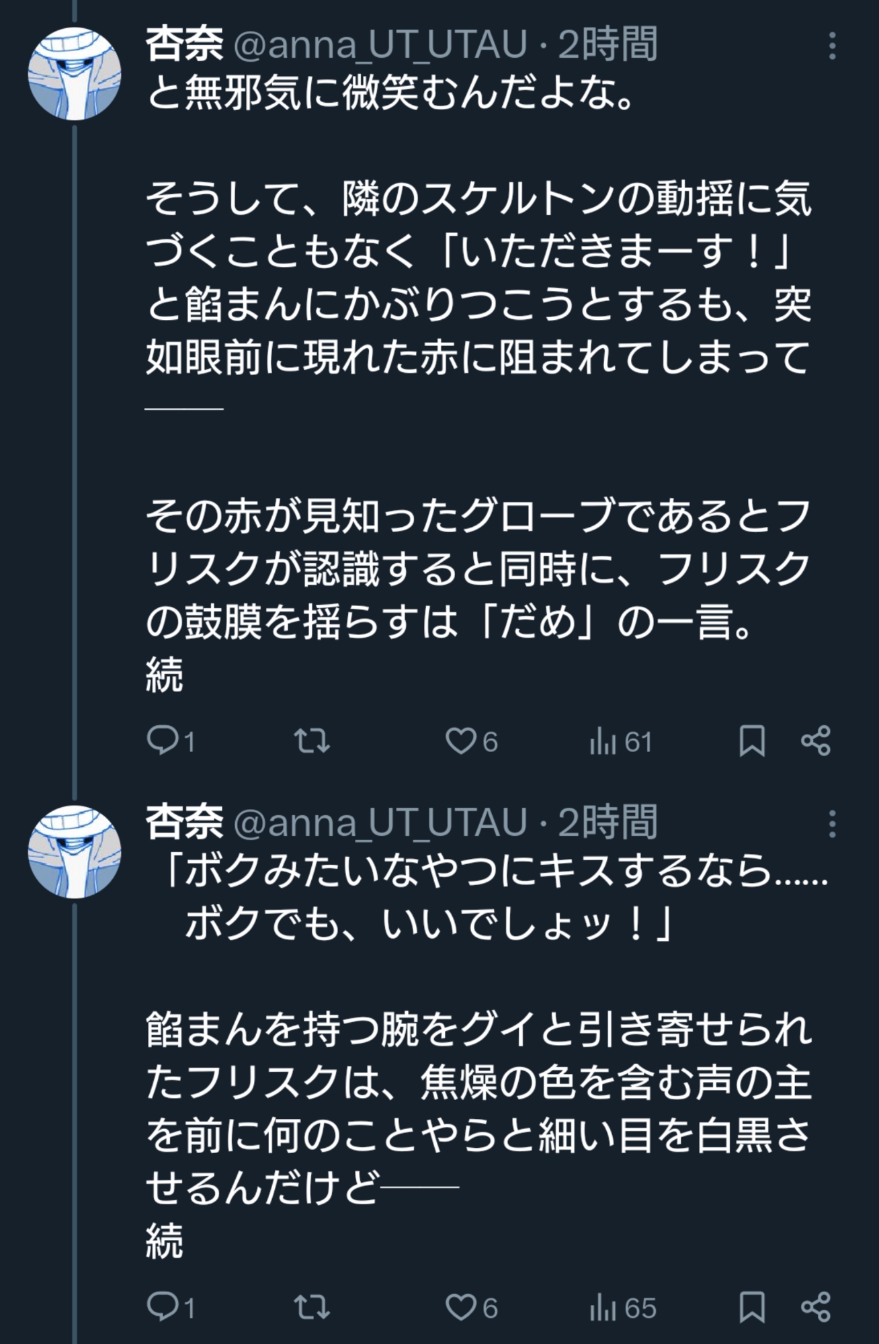
Task: Reply to the first tweet
Action: pos(161,741)
